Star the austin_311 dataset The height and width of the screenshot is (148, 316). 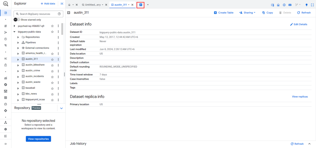click(x=52, y=60)
